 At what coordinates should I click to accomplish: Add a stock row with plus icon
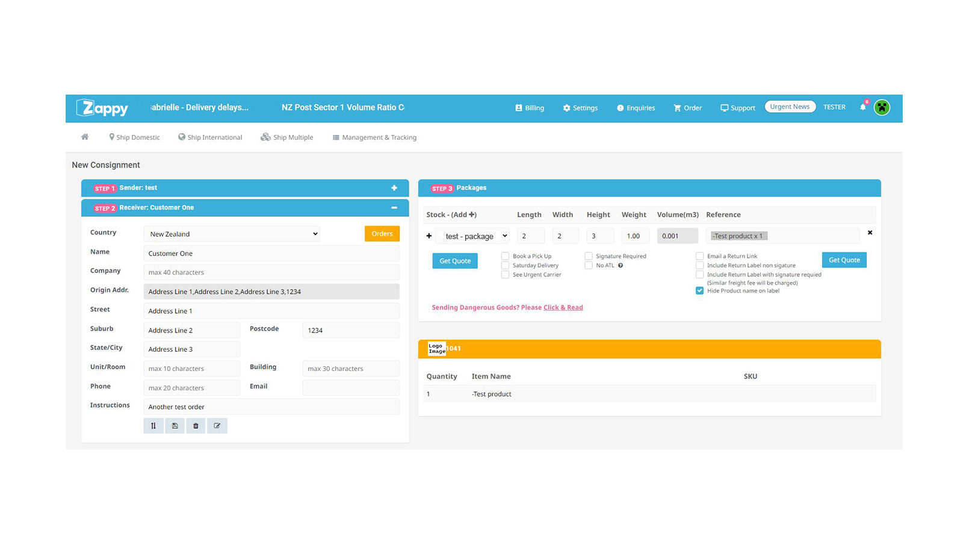tap(429, 236)
